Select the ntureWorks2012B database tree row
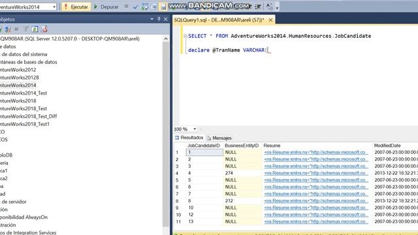The width and height of the screenshot is (418, 235). pos(20,78)
